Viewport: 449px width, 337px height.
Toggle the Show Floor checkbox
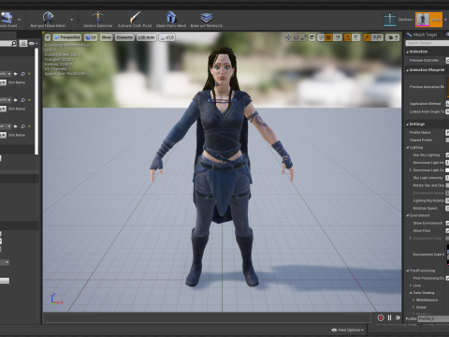[447, 230]
